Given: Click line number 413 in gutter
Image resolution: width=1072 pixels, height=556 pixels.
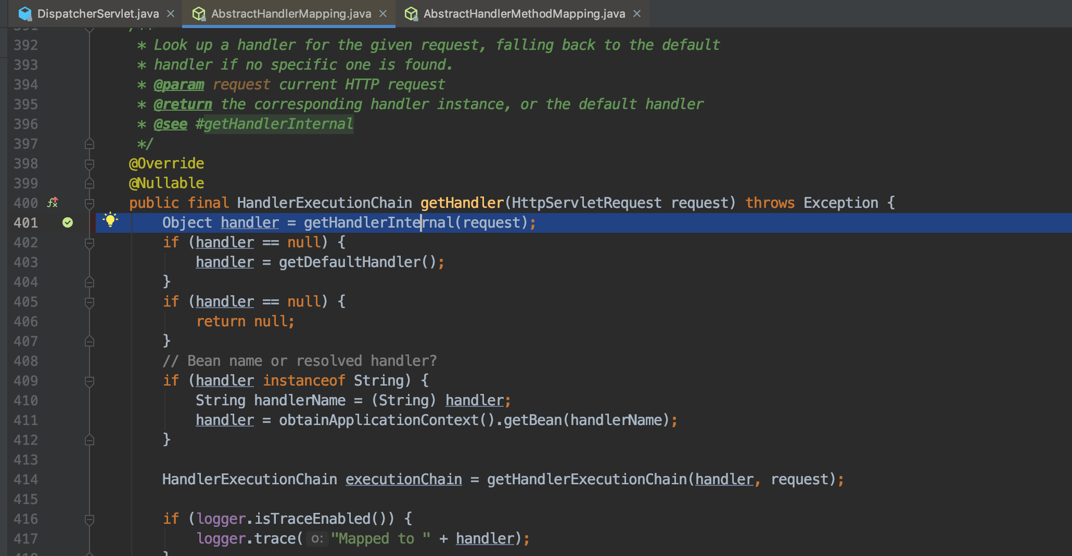Looking at the screenshot, I should pyautogui.click(x=25, y=459).
